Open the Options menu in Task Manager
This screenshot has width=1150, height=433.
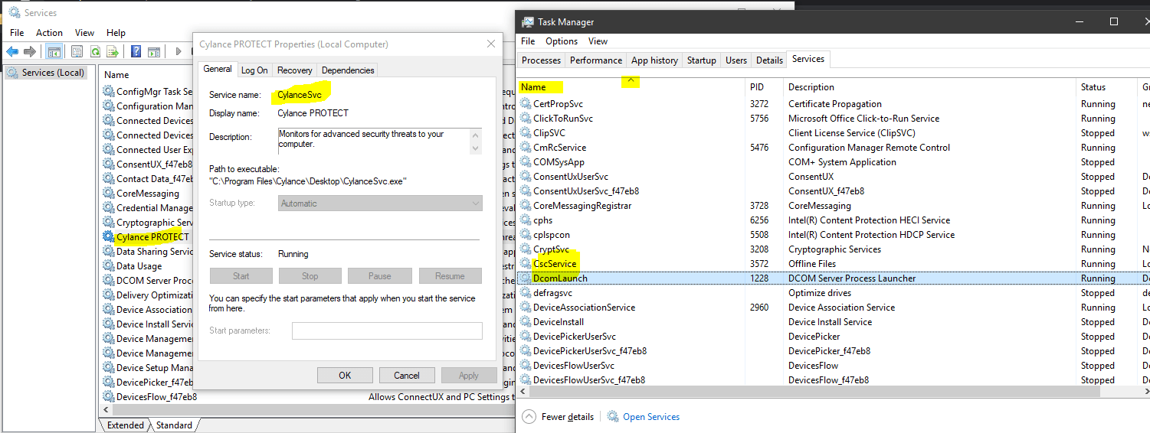(x=562, y=41)
